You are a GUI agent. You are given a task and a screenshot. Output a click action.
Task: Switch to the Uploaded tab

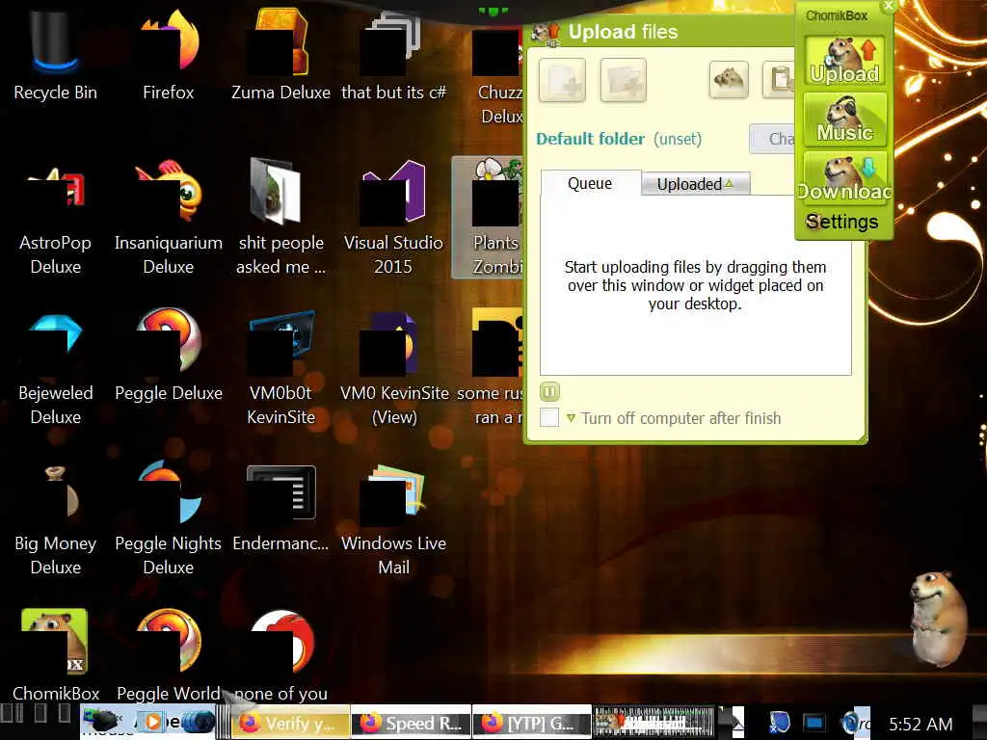click(696, 184)
